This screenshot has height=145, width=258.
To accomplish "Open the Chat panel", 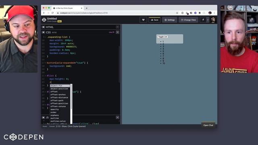I will point(208,125).
